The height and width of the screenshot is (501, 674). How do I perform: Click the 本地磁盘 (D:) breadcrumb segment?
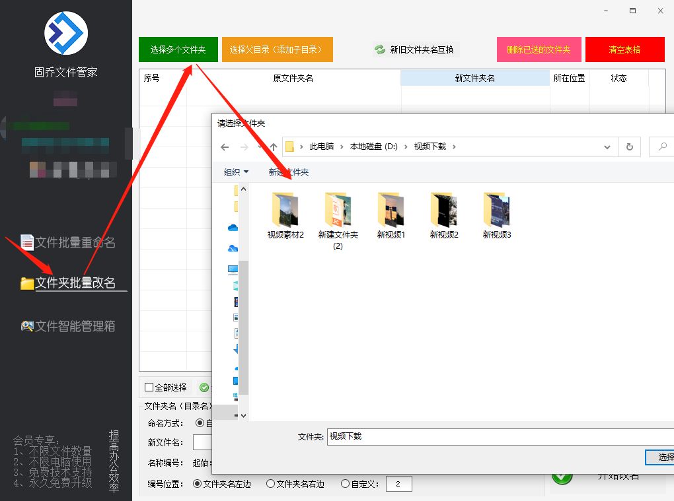(373, 147)
